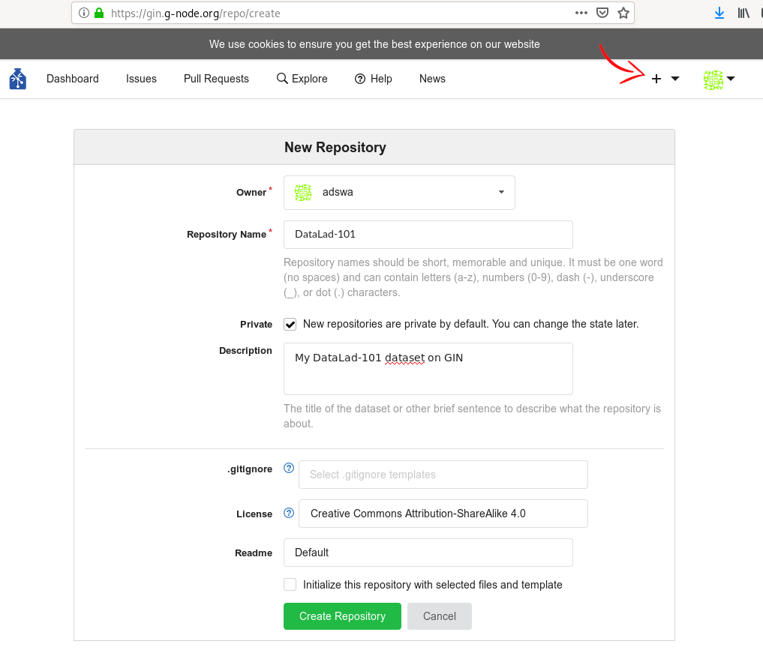Click the plus create-new icon
Image resolution: width=763 pixels, height=665 pixels.
click(x=656, y=79)
